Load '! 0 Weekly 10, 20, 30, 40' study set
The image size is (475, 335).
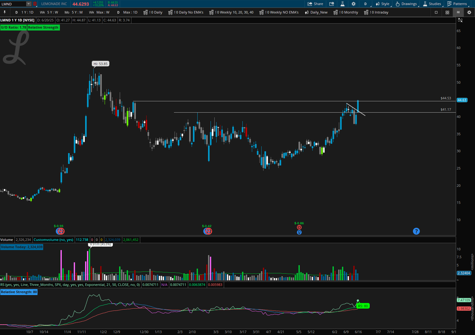point(232,12)
